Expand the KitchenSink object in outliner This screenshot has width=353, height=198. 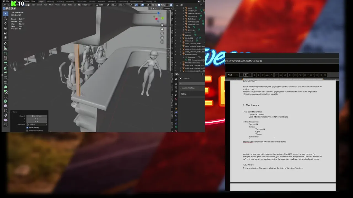click(x=183, y=16)
